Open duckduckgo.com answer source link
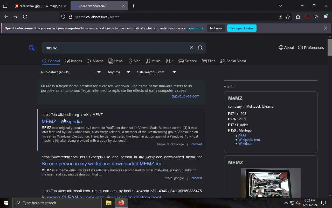 tap(185, 96)
